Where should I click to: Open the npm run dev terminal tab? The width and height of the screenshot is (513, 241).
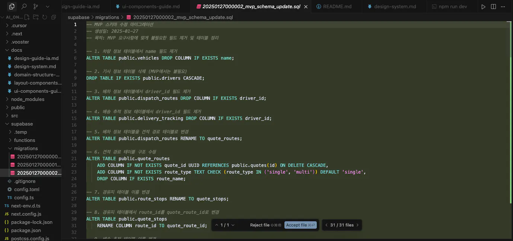[451, 7]
